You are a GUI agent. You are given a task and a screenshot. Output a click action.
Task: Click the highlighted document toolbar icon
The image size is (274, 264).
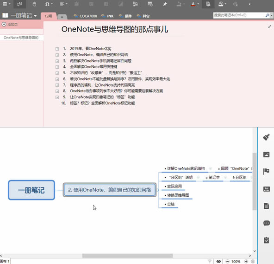(x=208, y=4)
